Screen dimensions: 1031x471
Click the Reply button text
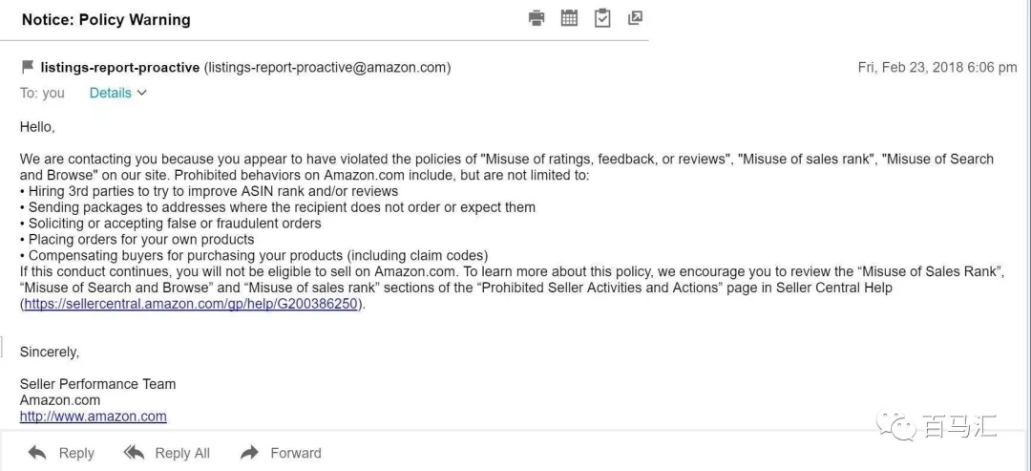[x=76, y=454]
